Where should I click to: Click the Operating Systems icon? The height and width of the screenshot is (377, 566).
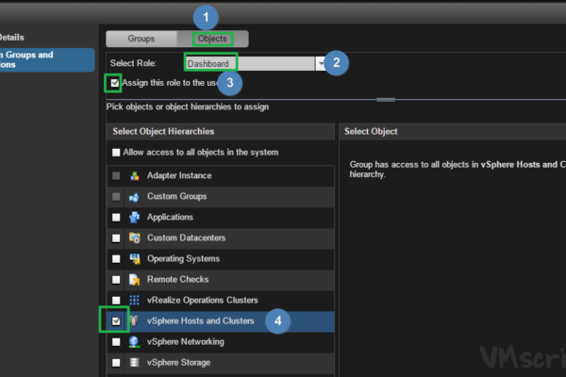pos(135,259)
